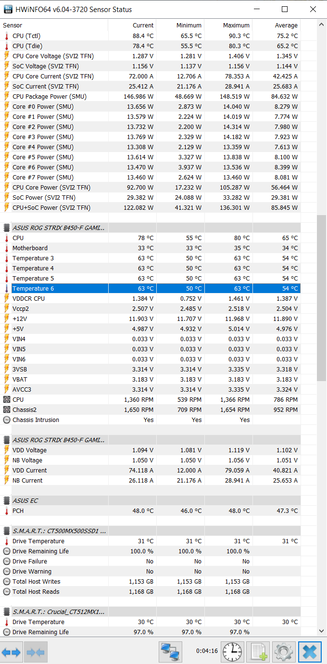327x664 pixels.
Task: Click lightning icon beside NB Voltage
Action: (x=7, y=460)
